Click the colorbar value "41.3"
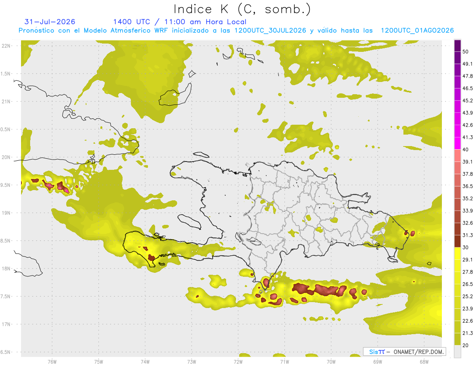The height and width of the screenshot is (367, 476). [x=468, y=137]
